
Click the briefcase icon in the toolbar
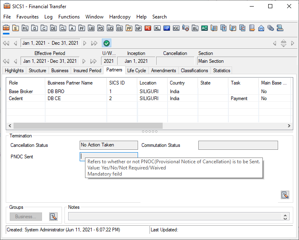(6, 28)
